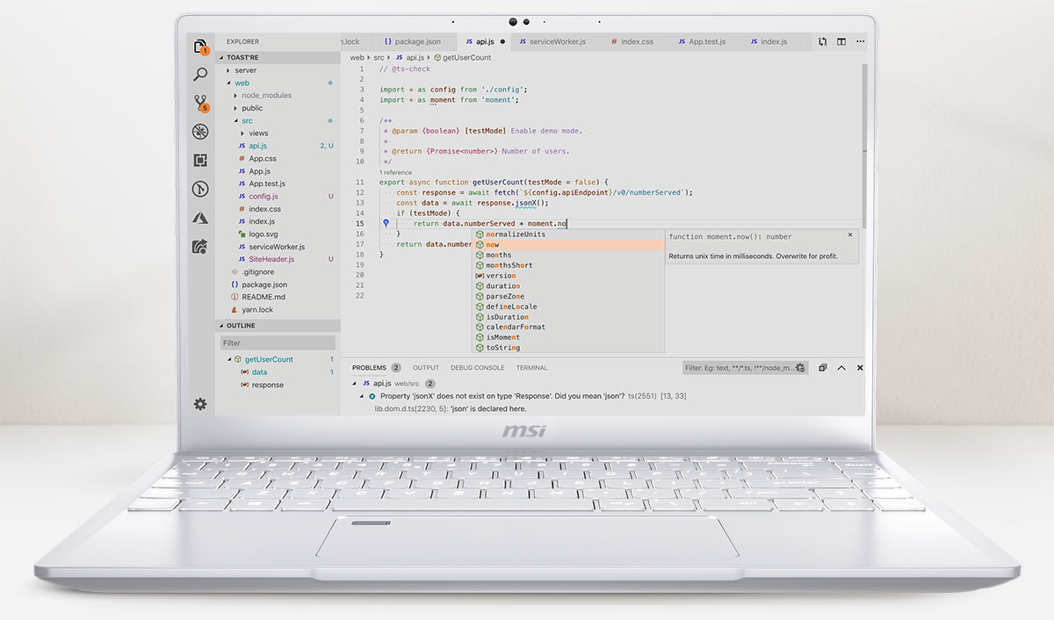Viewport: 1054px width, 620px height.
Task: Split the editor to the right
Action: point(841,41)
